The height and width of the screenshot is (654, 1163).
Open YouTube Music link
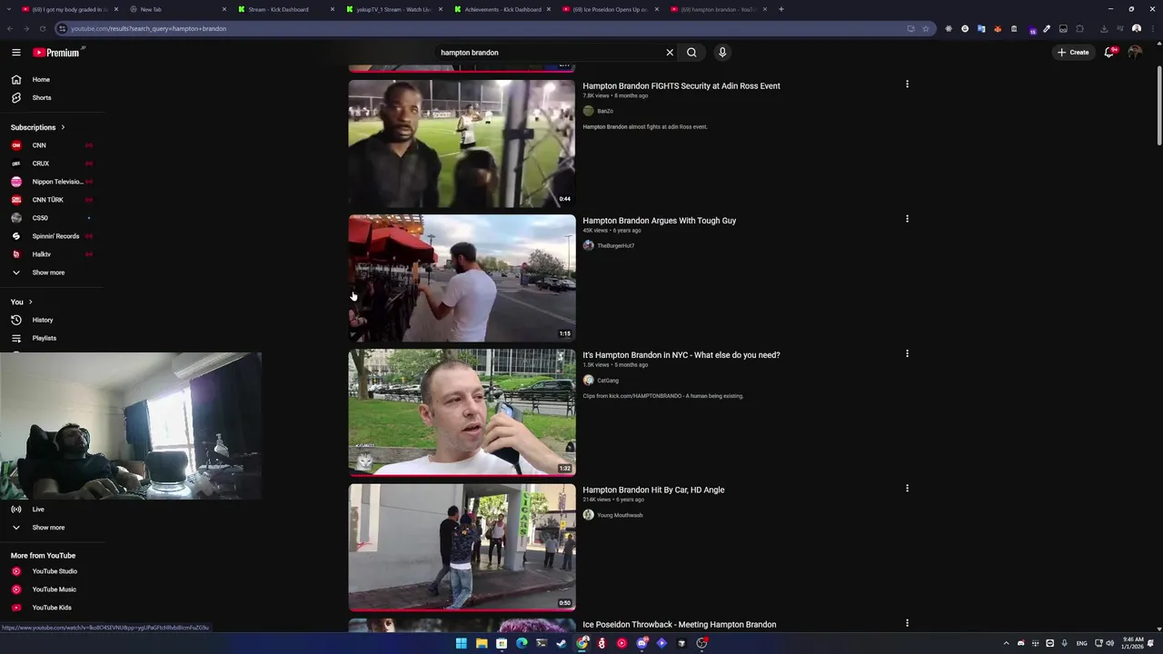click(53, 590)
